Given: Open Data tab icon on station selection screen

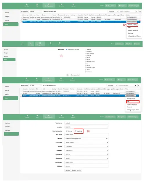Looking at the screenshot, I should [x=30, y=44].
